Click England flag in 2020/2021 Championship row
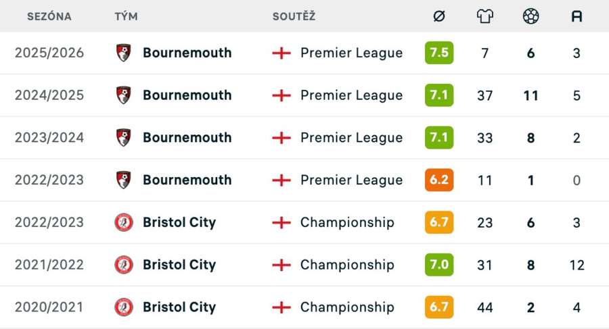 pyautogui.click(x=281, y=307)
